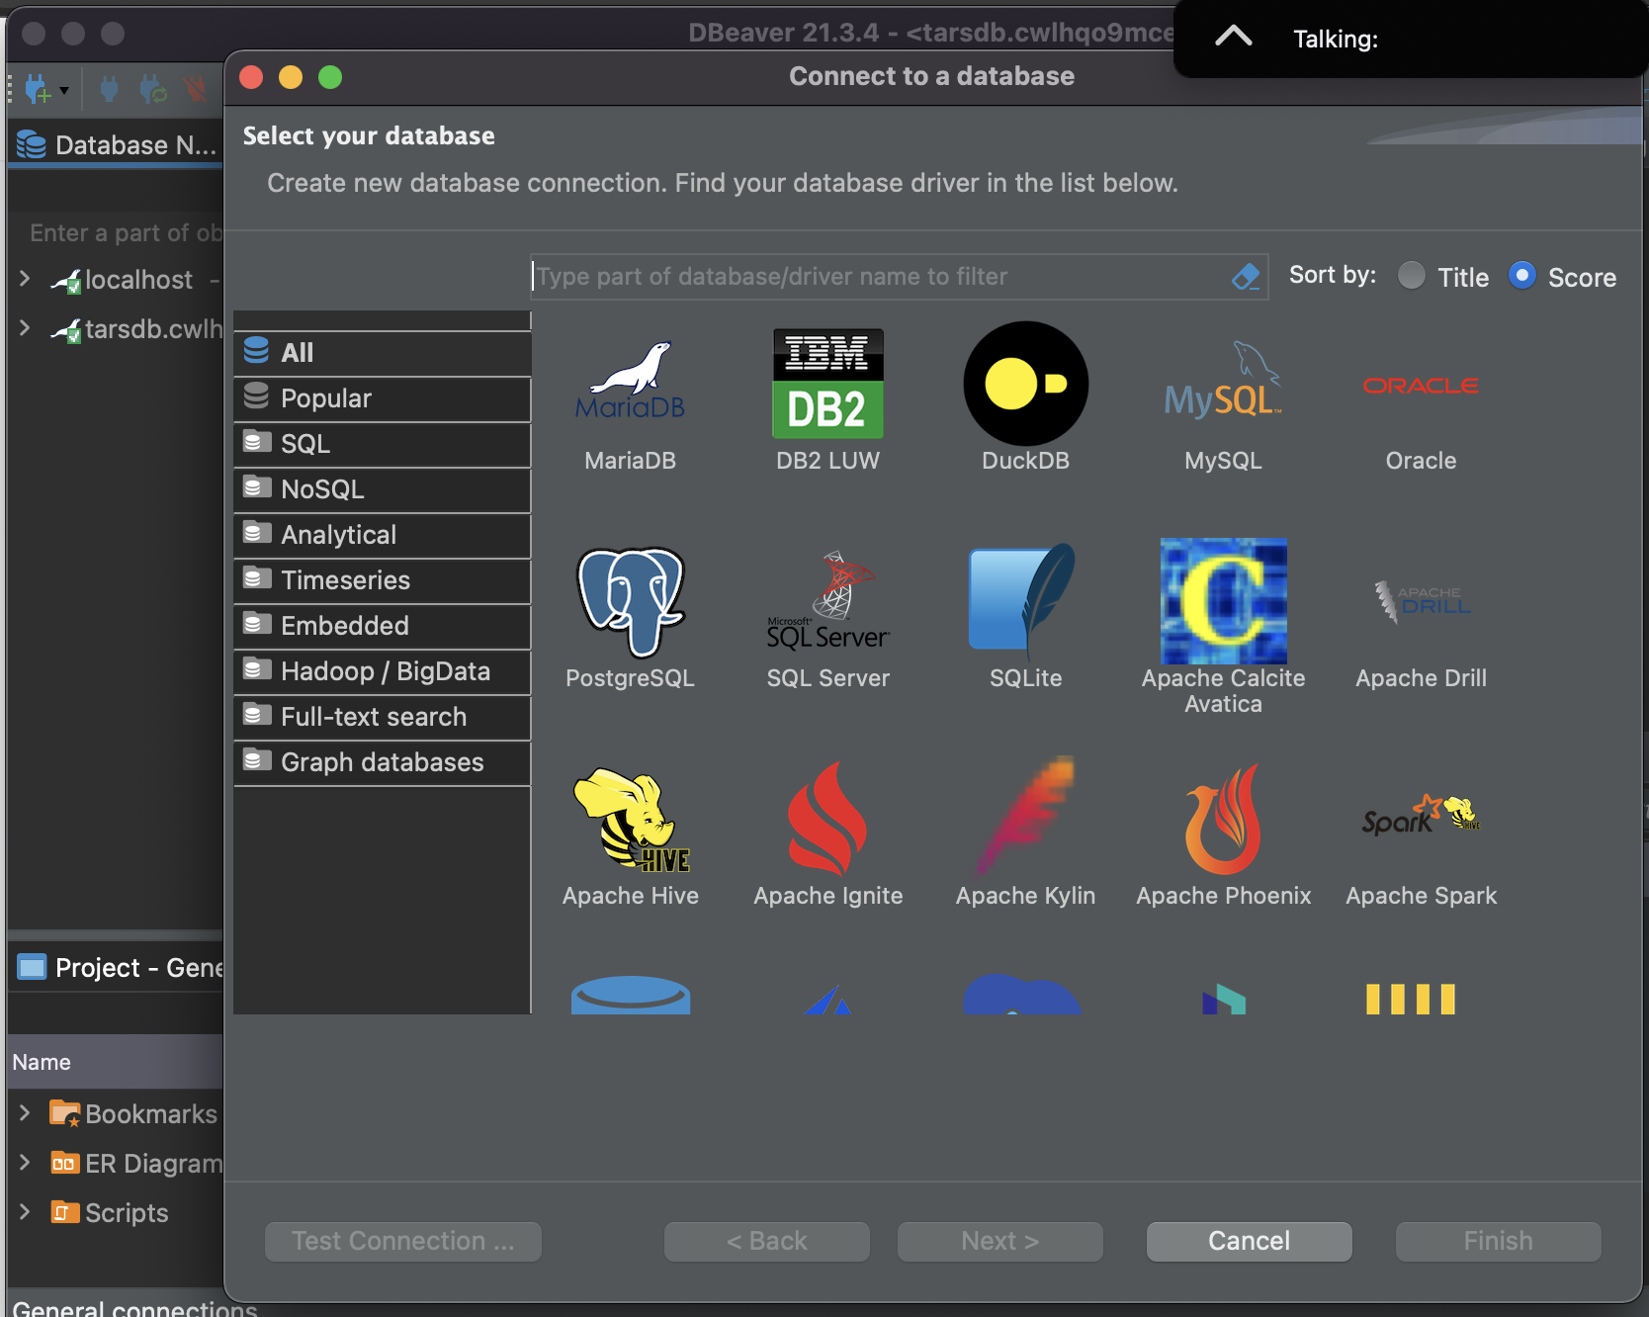This screenshot has width=1649, height=1317.
Task: Choose the DB2 LUW driver icon
Action: (827, 384)
